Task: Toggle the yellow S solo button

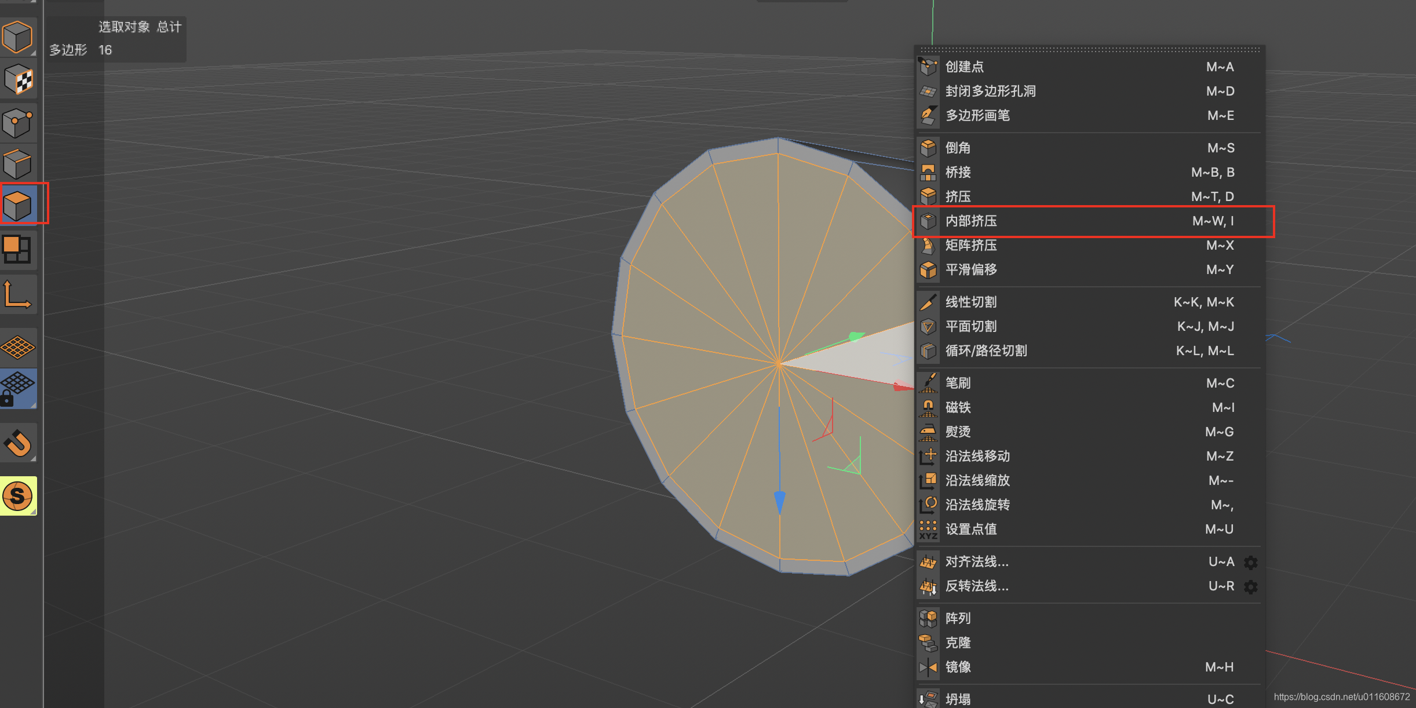Action: [x=17, y=496]
